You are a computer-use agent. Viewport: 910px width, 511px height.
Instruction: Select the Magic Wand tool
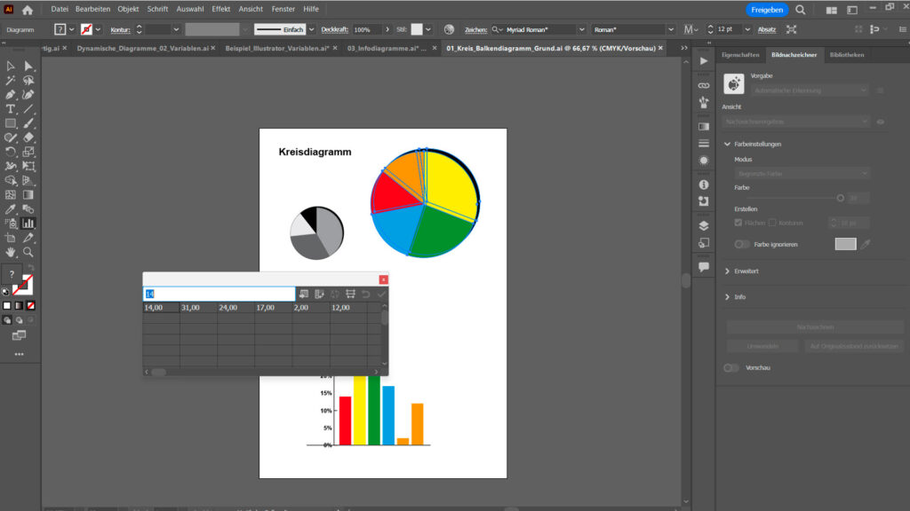tap(11, 81)
